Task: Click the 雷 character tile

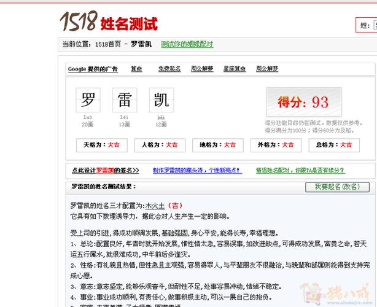Action: click(125, 101)
